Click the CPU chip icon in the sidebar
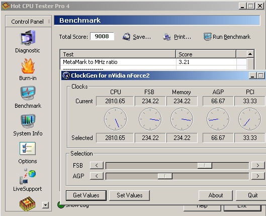 (28, 203)
